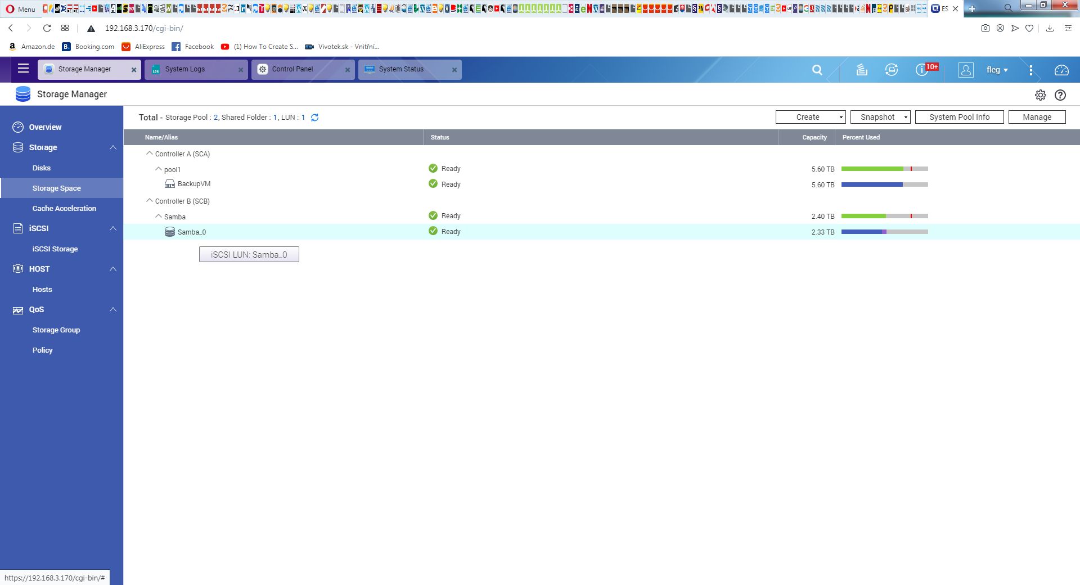1080x585 pixels.
Task: Take a browser snapshot with camera icon
Action: click(x=985, y=28)
